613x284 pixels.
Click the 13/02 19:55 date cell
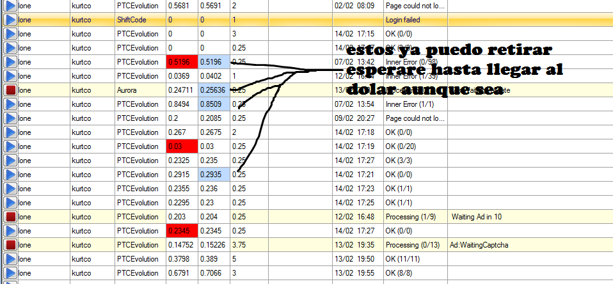click(x=358, y=273)
